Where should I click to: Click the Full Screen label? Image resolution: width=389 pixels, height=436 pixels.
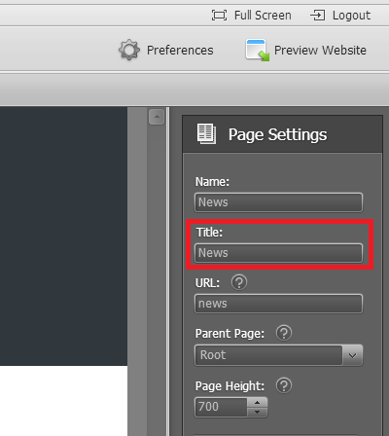click(x=263, y=16)
